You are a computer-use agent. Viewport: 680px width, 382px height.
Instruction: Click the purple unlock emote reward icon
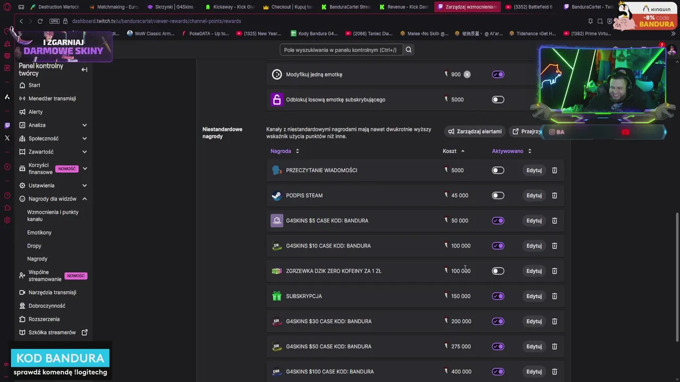(x=277, y=100)
